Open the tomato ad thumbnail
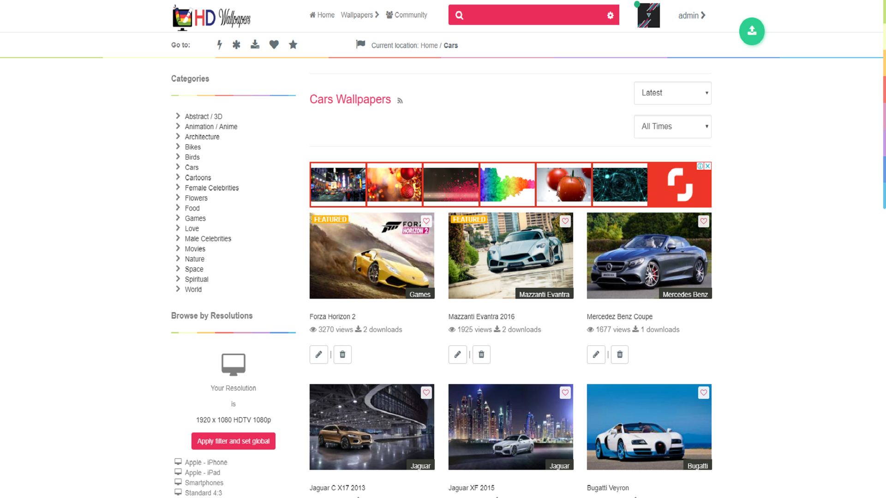 (563, 184)
